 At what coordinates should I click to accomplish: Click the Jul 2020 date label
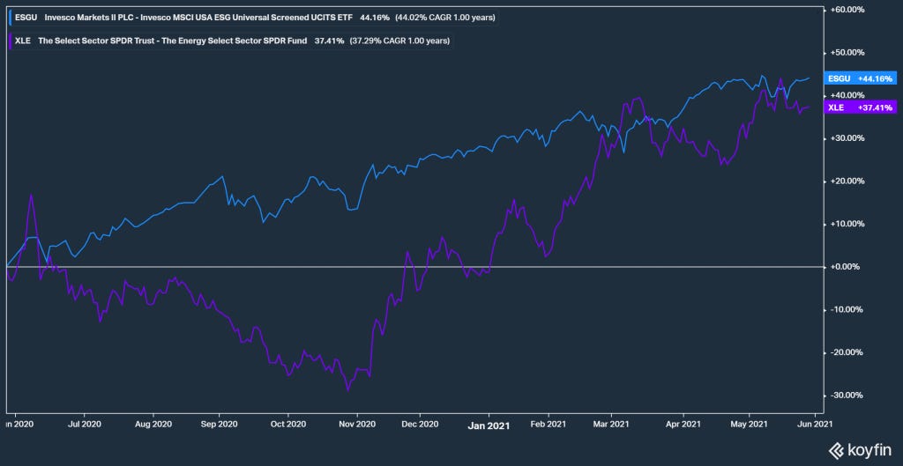point(85,424)
